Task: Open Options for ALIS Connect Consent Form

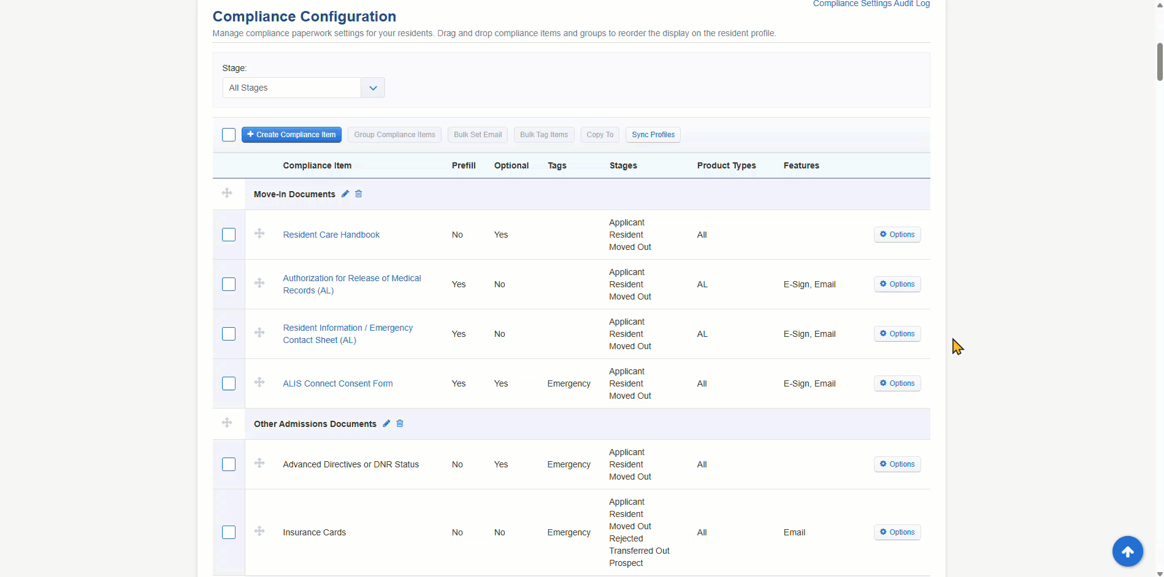Action: coord(897,383)
